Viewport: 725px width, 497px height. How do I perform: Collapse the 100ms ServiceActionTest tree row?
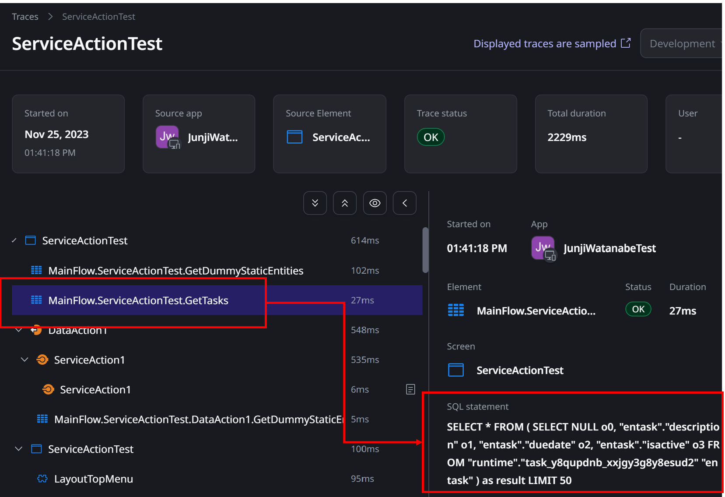[19, 449]
